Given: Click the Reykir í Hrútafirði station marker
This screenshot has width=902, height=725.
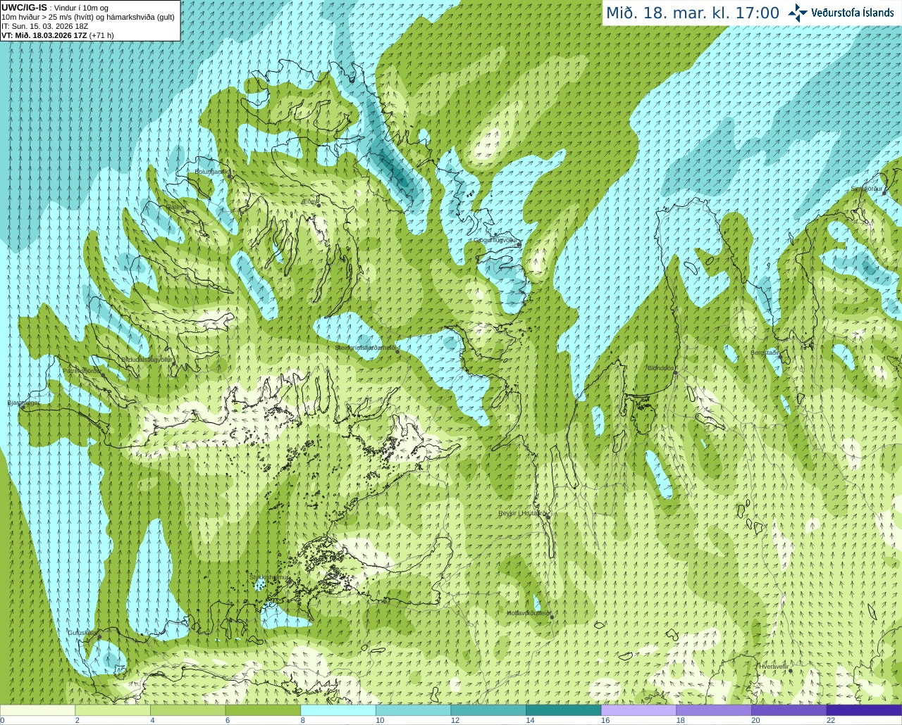Looking at the screenshot, I should (x=547, y=517).
